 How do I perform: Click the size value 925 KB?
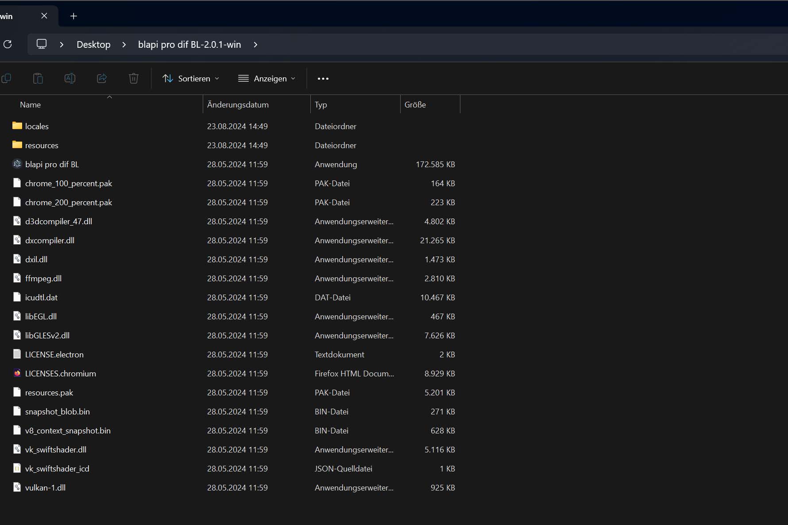pyautogui.click(x=443, y=487)
